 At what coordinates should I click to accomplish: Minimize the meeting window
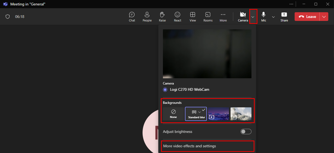(304, 4)
